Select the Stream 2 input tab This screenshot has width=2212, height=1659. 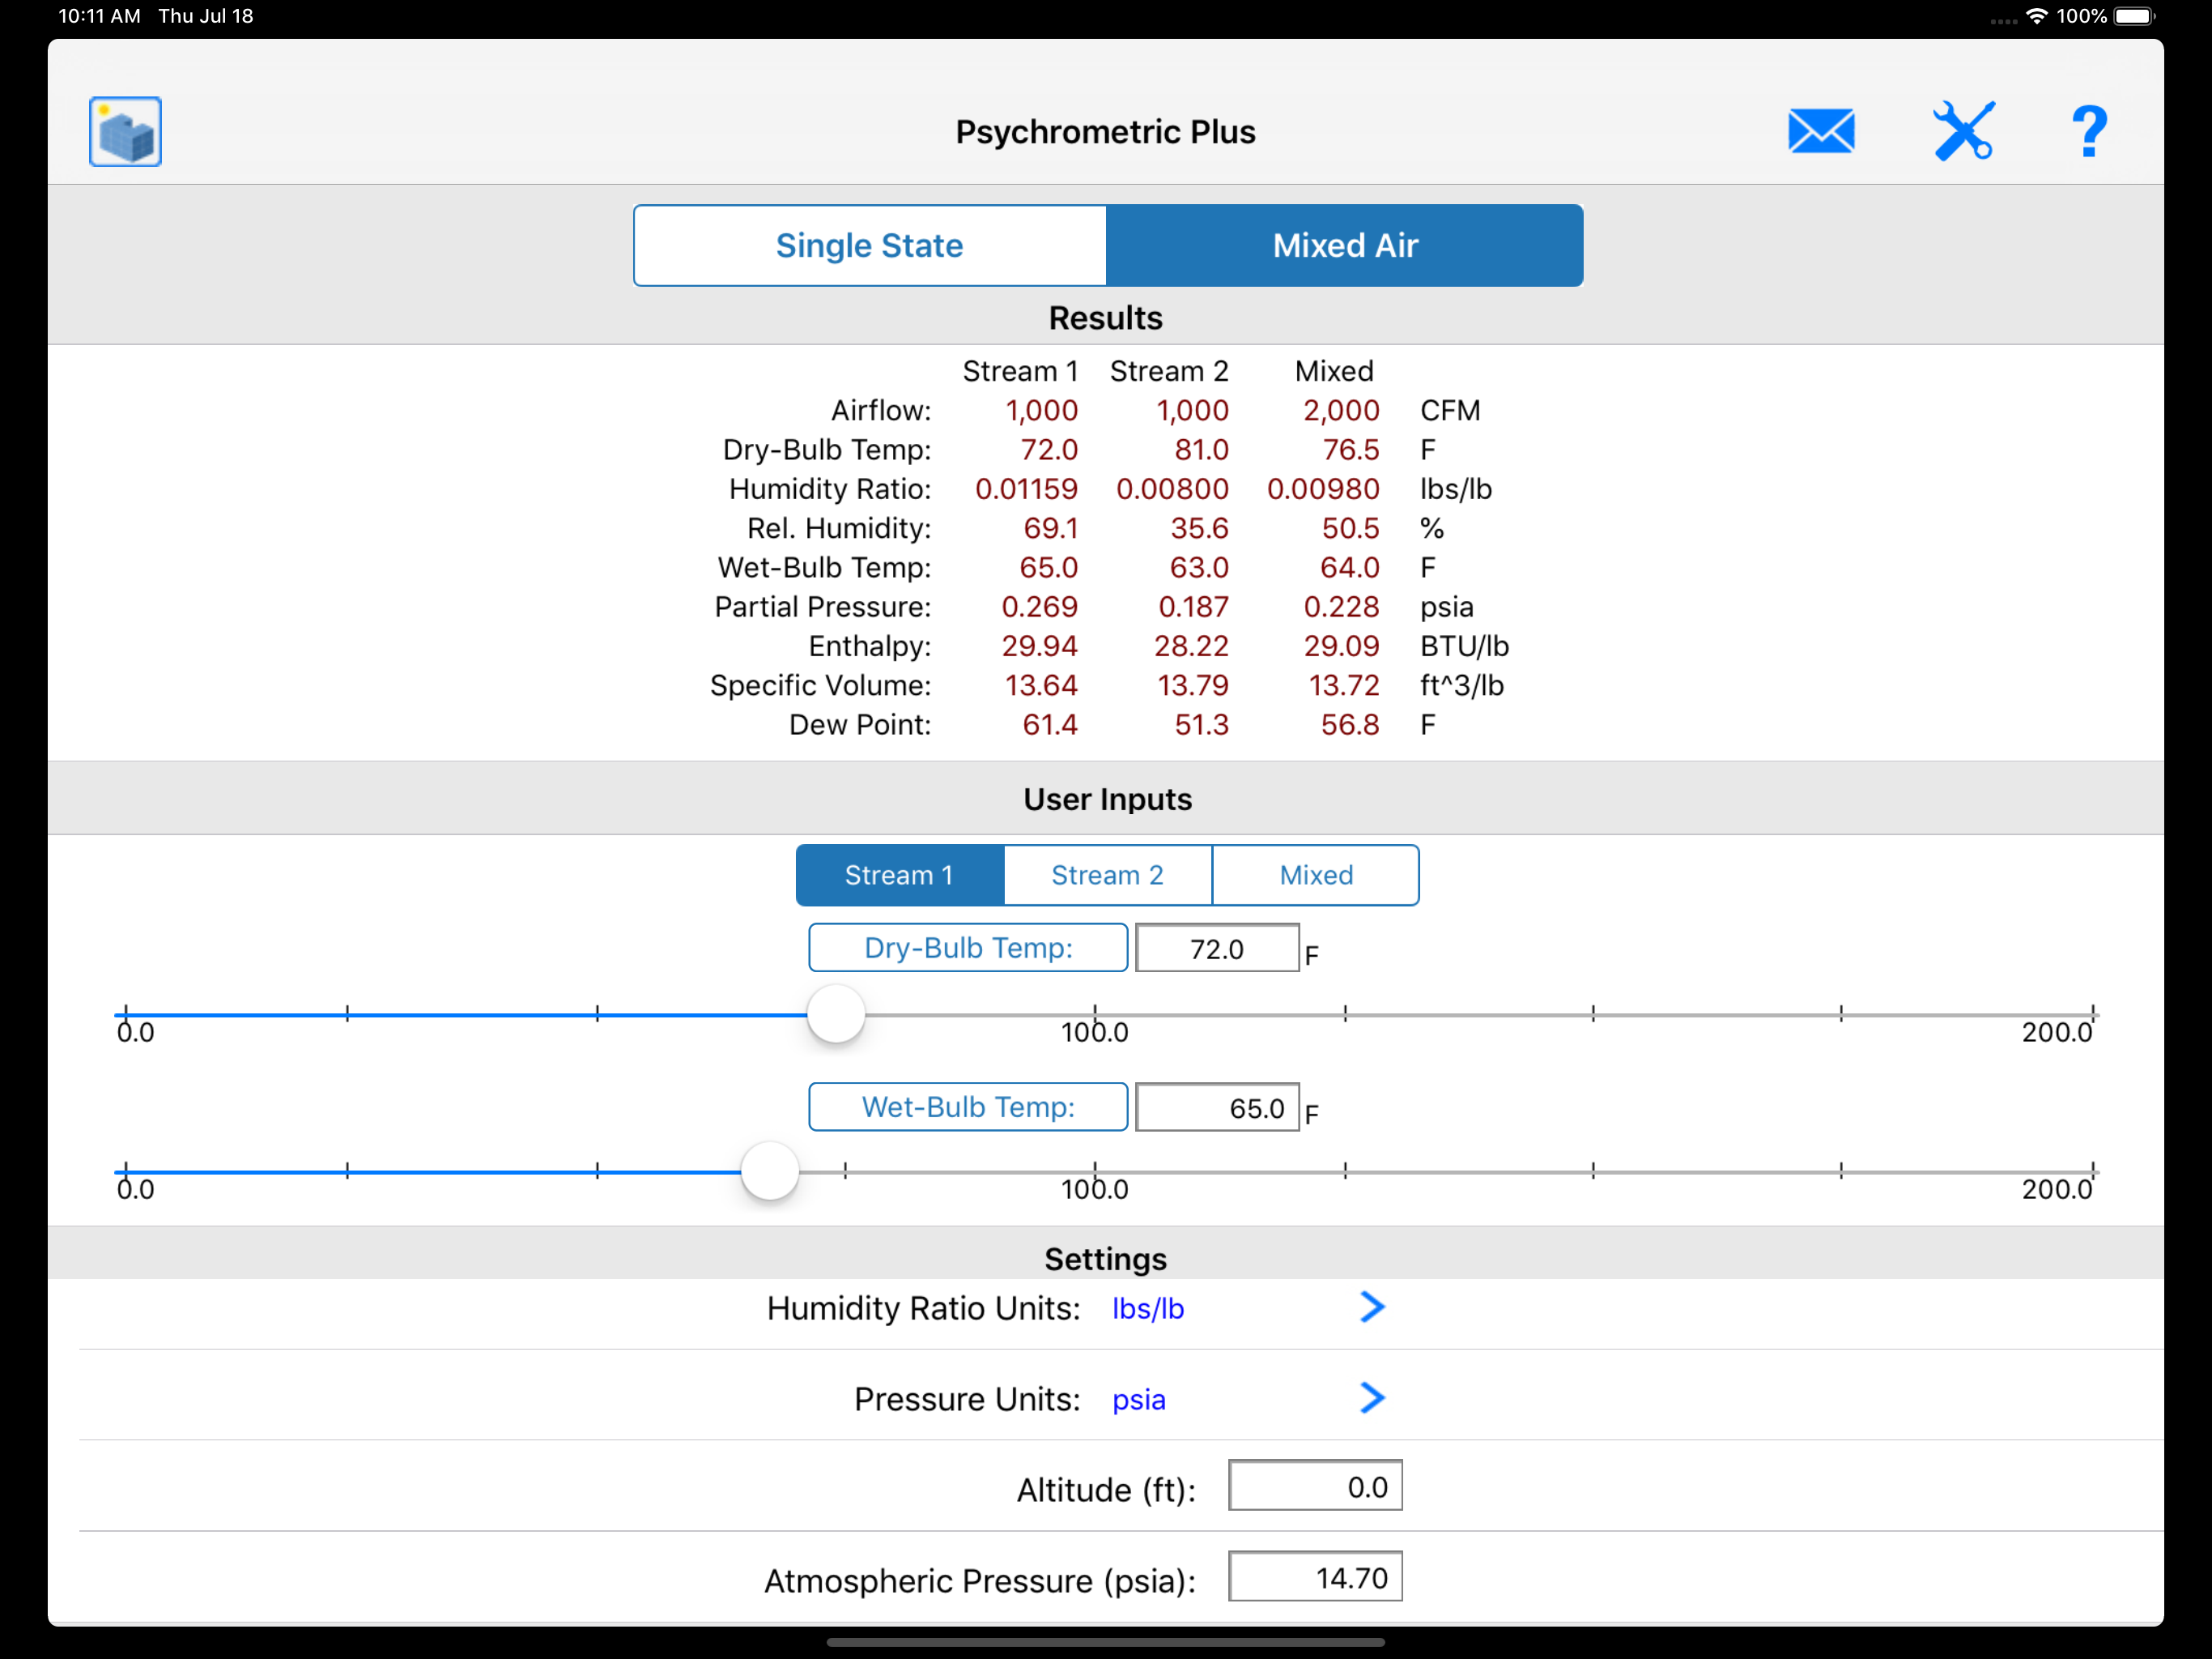tap(1108, 875)
